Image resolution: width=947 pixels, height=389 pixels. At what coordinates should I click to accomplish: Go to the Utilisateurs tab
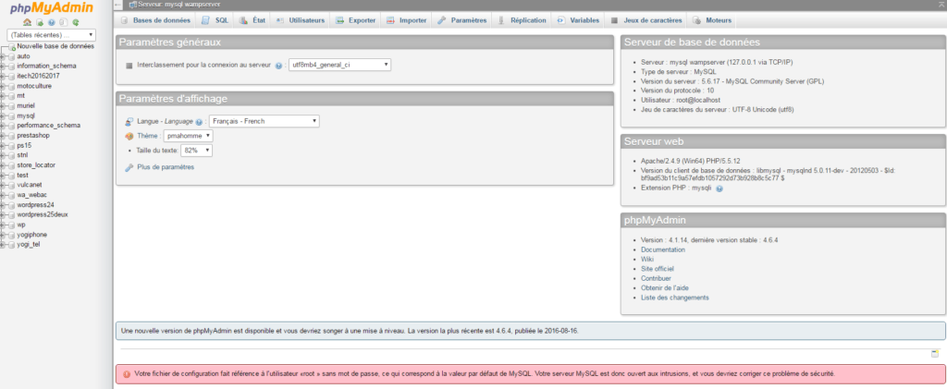coord(301,20)
